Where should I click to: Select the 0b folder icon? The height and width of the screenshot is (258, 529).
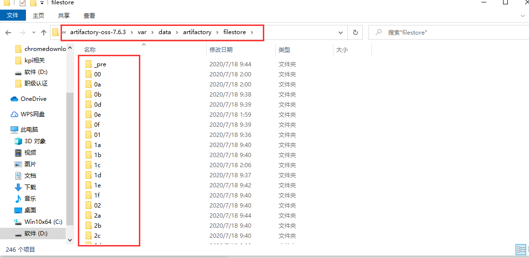(x=89, y=95)
